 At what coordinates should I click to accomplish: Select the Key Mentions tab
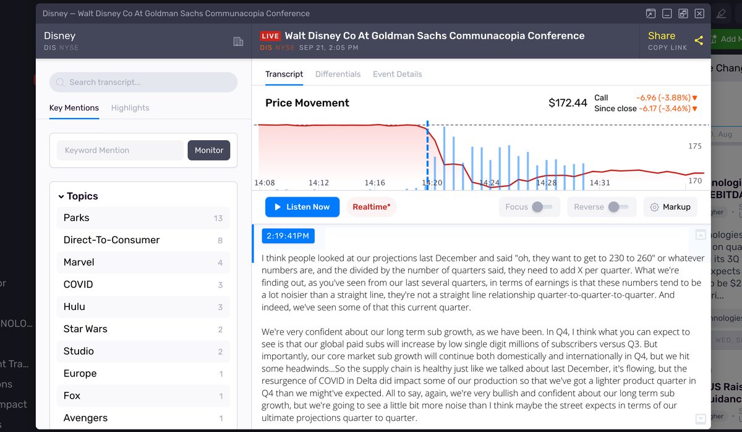[74, 108]
